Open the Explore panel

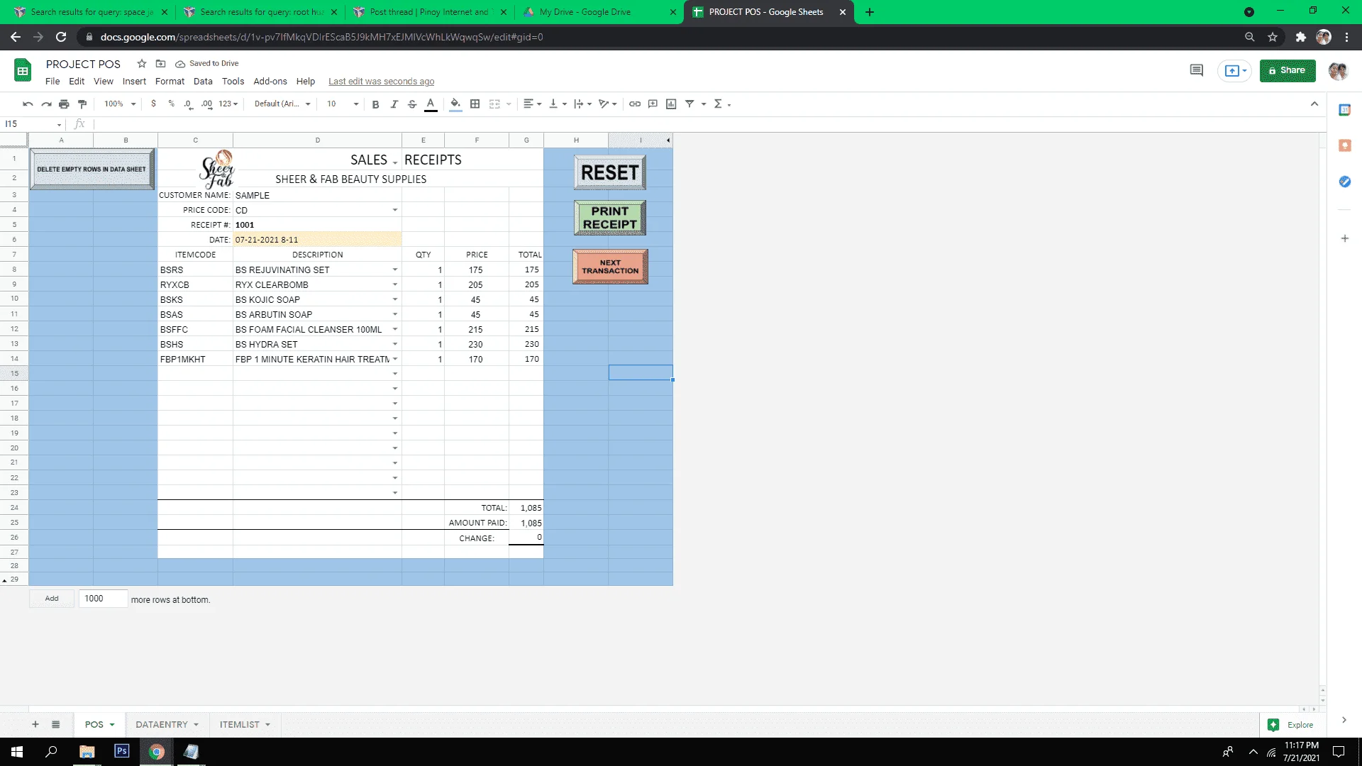[x=1291, y=724]
